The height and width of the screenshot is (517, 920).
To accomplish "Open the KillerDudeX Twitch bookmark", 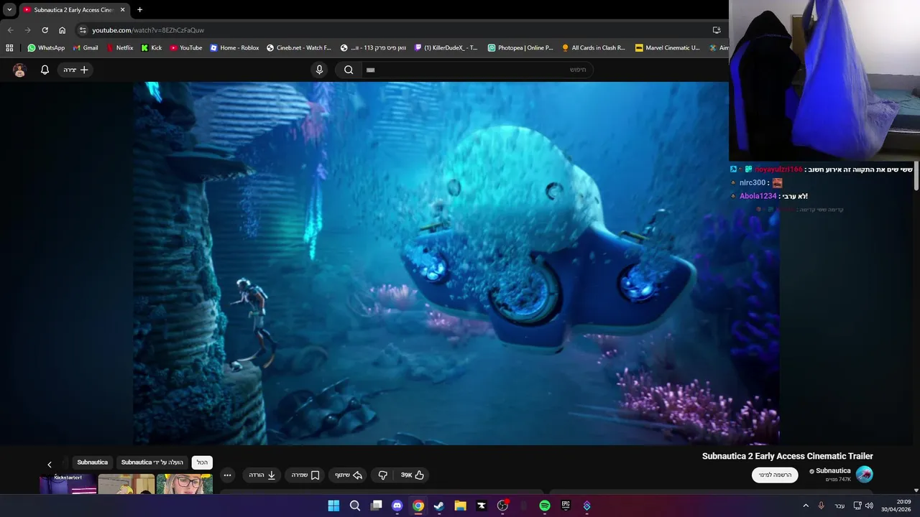I will [x=446, y=48].
